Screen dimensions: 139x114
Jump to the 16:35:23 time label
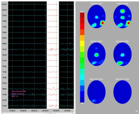[x=34, y=111]
